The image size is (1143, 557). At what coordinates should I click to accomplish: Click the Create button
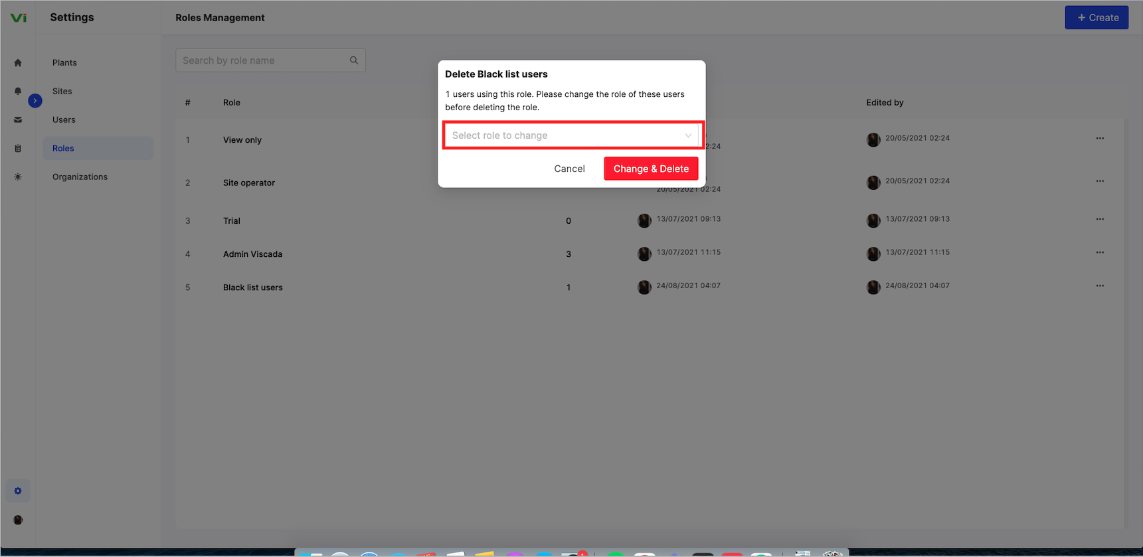pos(1097,18)
